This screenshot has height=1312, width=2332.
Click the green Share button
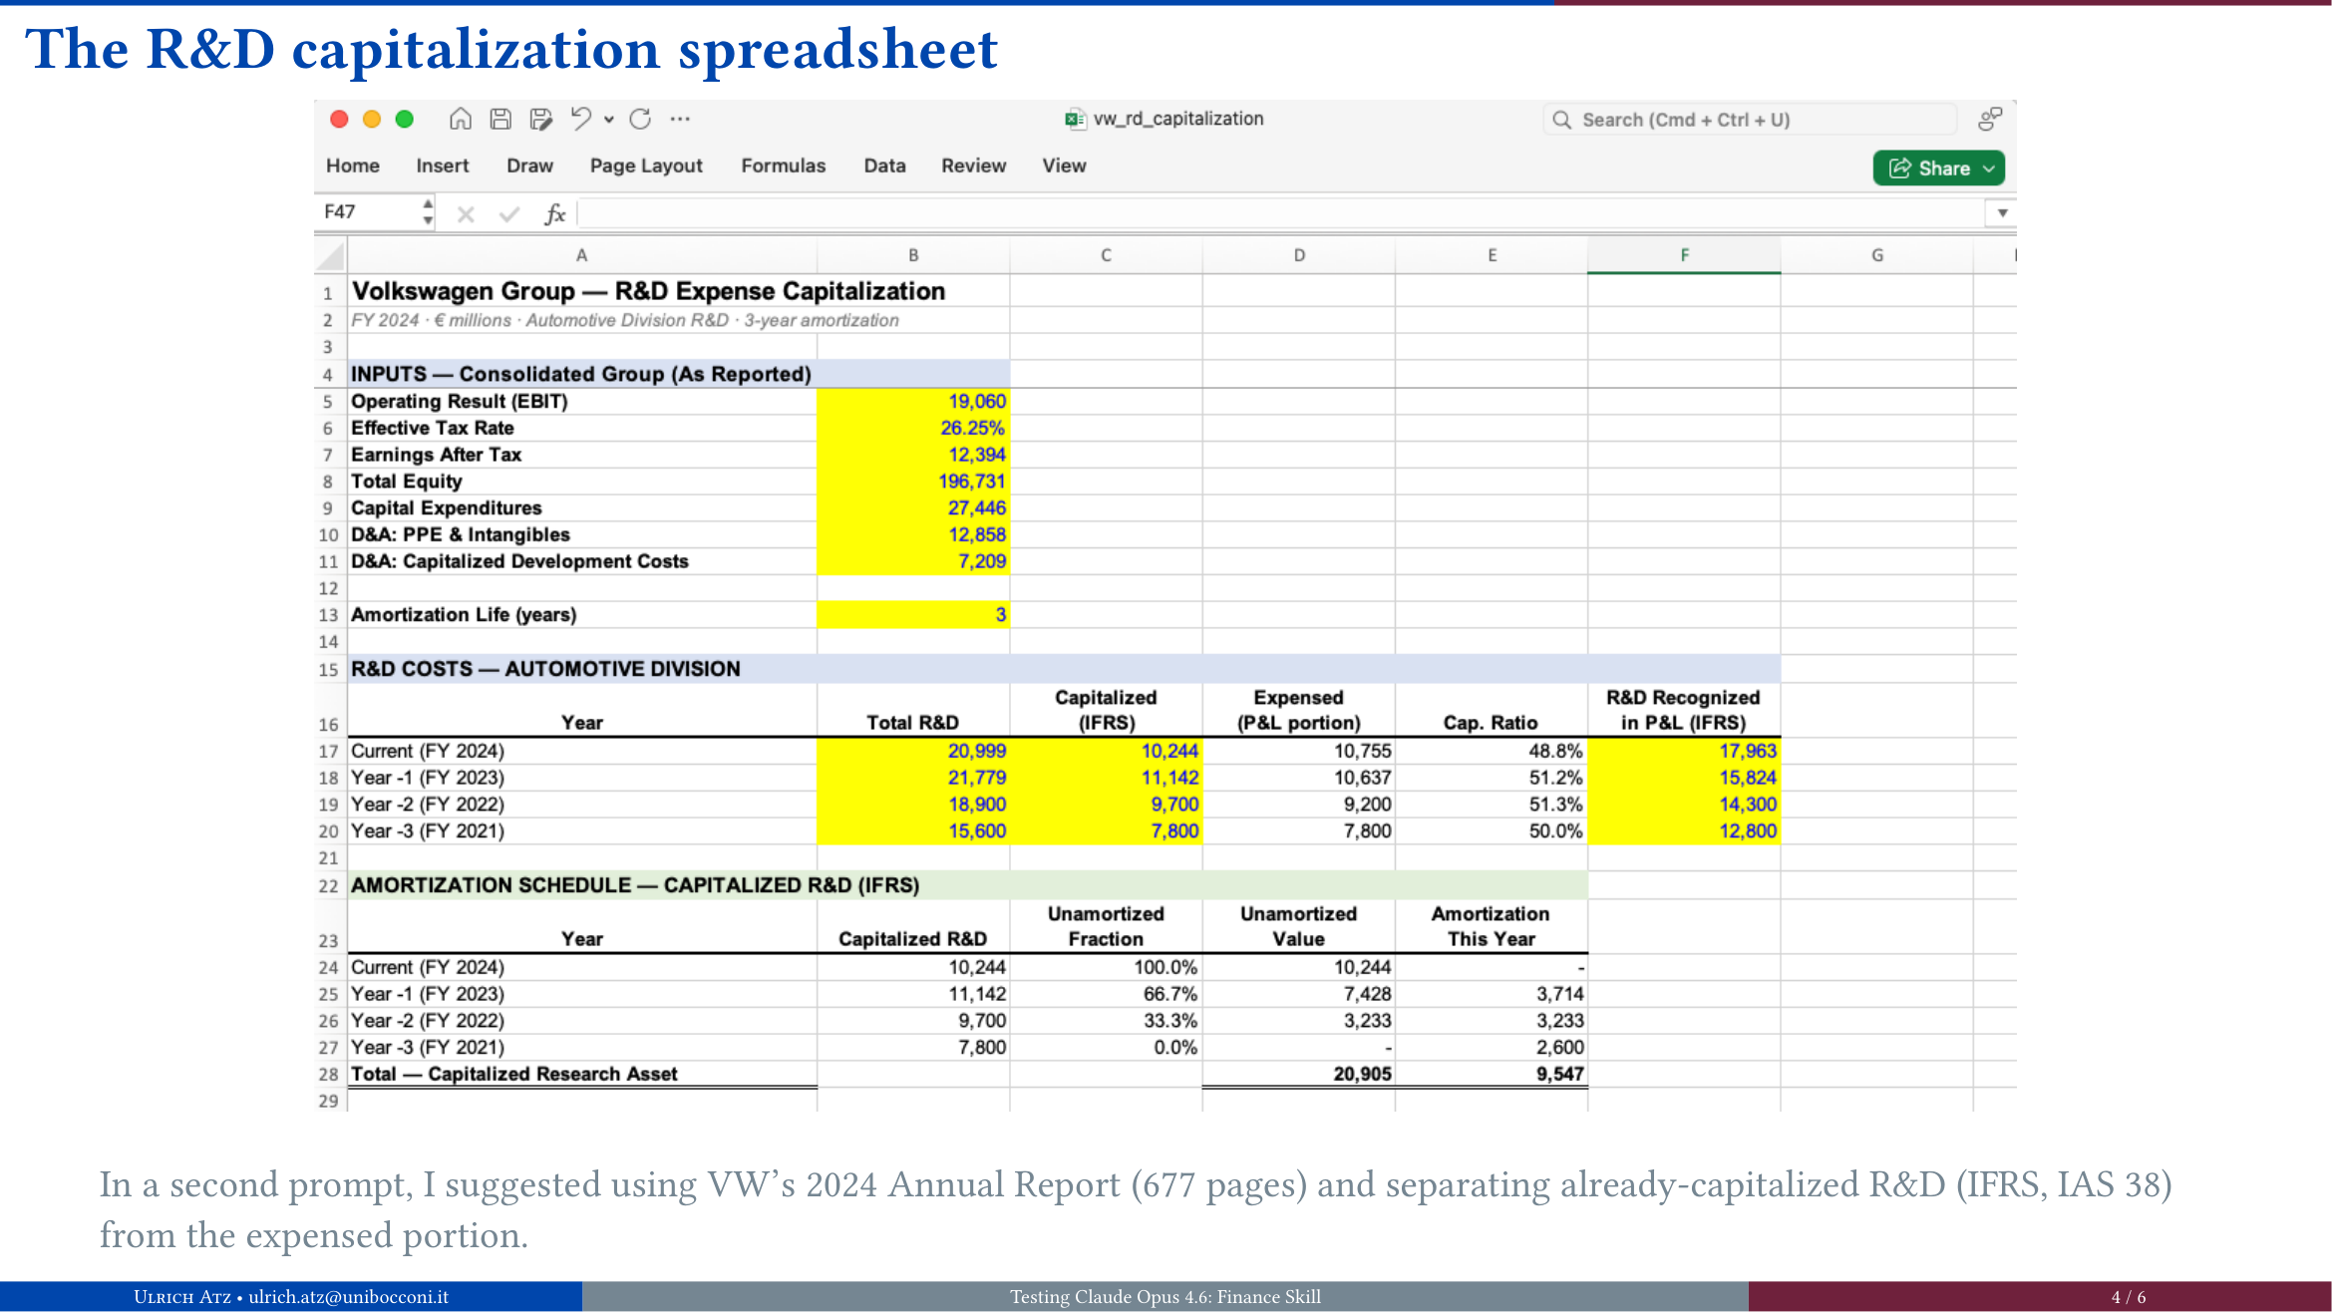coord(1932,167)
